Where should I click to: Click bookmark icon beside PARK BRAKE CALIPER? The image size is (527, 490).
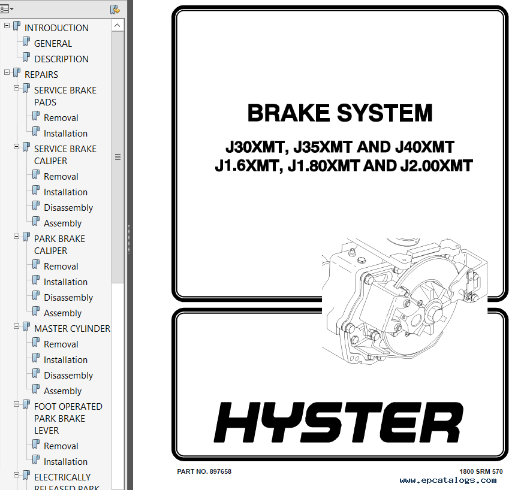coord(26,237)
